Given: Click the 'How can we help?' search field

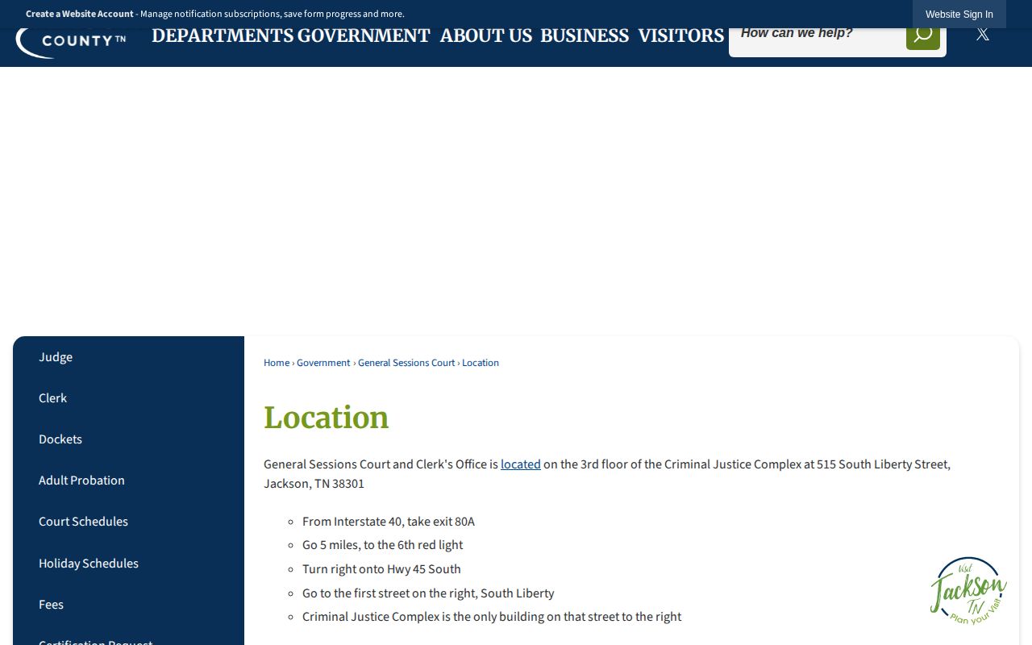Looking at the screenshot, I should 818,34.
